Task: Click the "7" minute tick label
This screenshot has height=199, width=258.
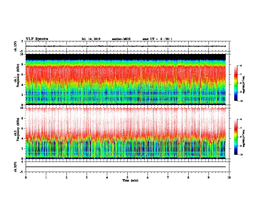Action: coord(168,178)
